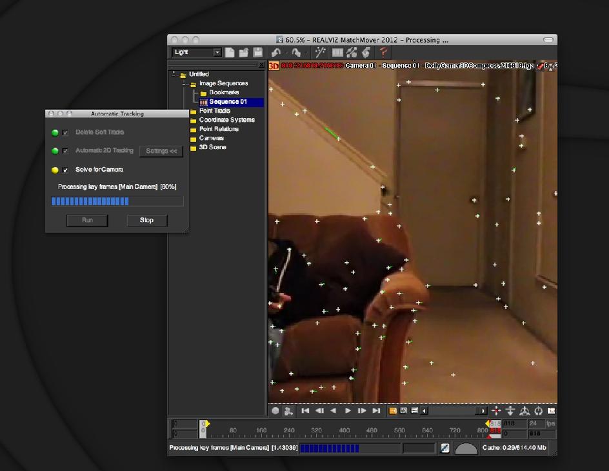The height and width of the screenshot is (471, 609).
Task: Select the vertical pan arrows navigation tool
Action: point(510,411)
